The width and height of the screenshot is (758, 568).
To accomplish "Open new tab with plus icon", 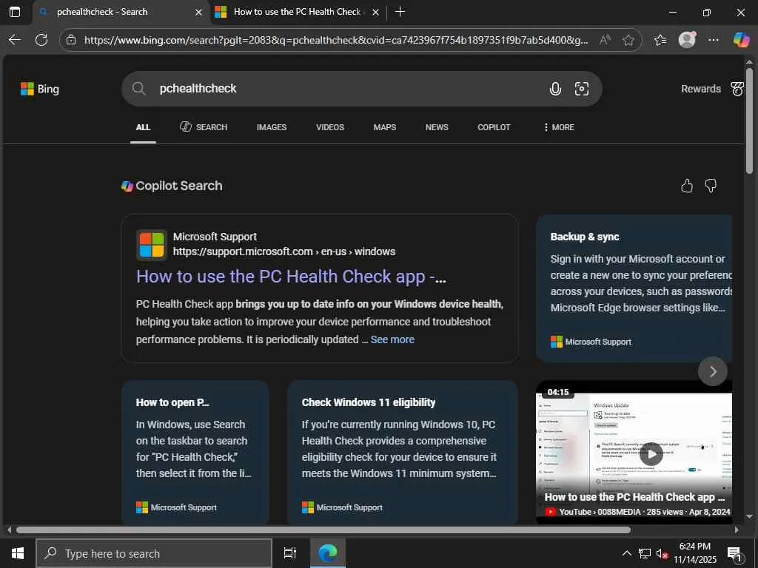I will 400,12.
